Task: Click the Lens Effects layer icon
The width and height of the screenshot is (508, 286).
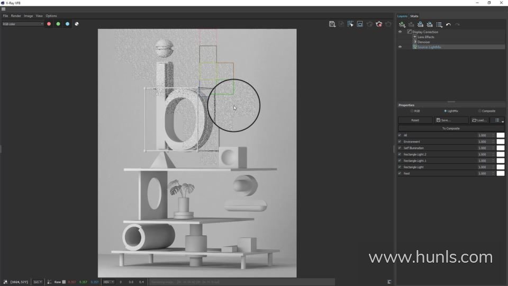Action: tap(415, 37)
